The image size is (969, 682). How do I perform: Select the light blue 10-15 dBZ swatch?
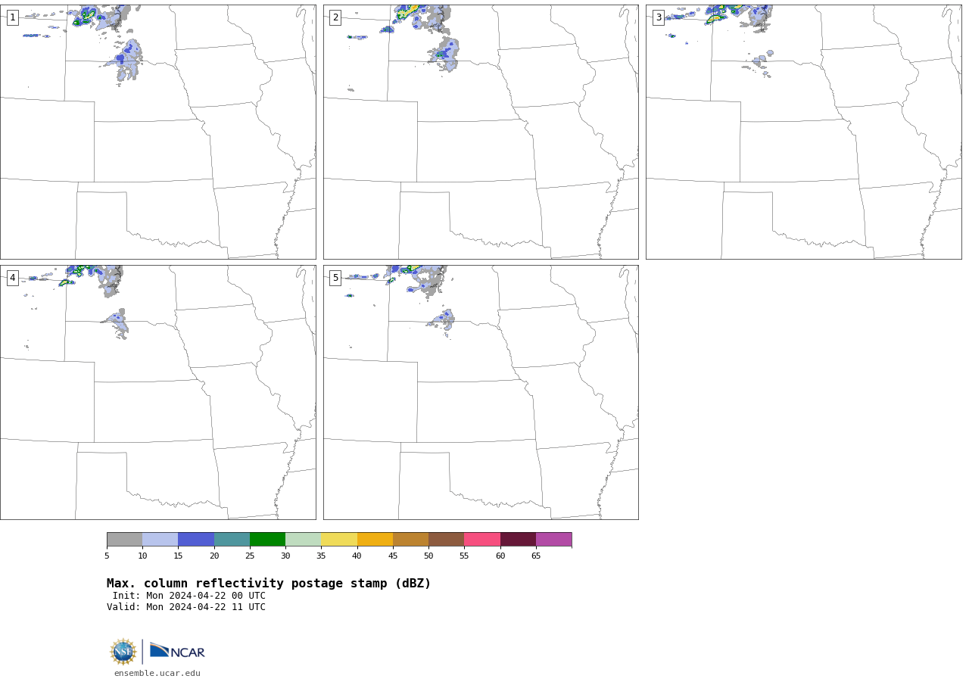point(160,540)
